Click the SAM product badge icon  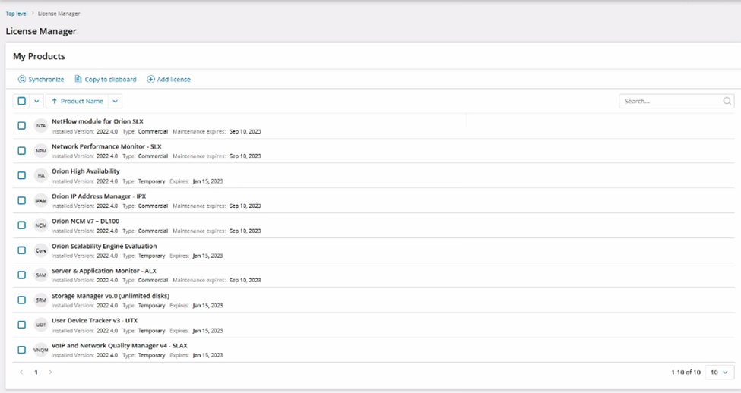(41, 275)
